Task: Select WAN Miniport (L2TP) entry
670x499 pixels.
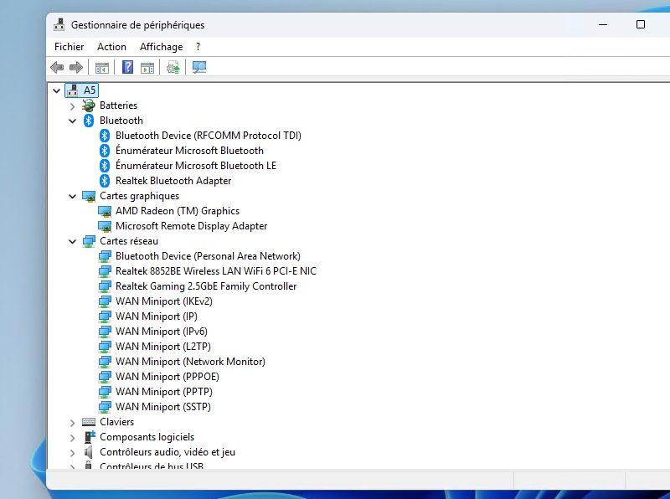Action: [x=162, y=347]
